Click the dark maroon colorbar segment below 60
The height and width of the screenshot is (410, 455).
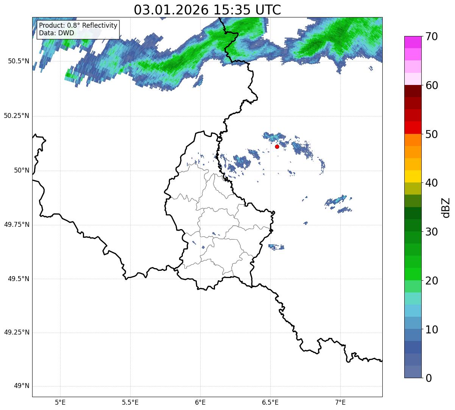413,91
